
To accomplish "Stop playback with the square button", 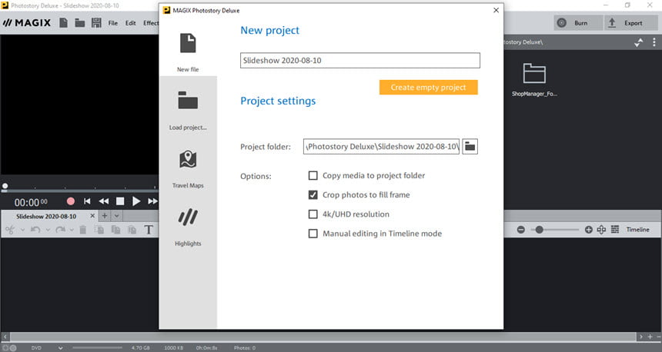I will [x=120, y=201].
